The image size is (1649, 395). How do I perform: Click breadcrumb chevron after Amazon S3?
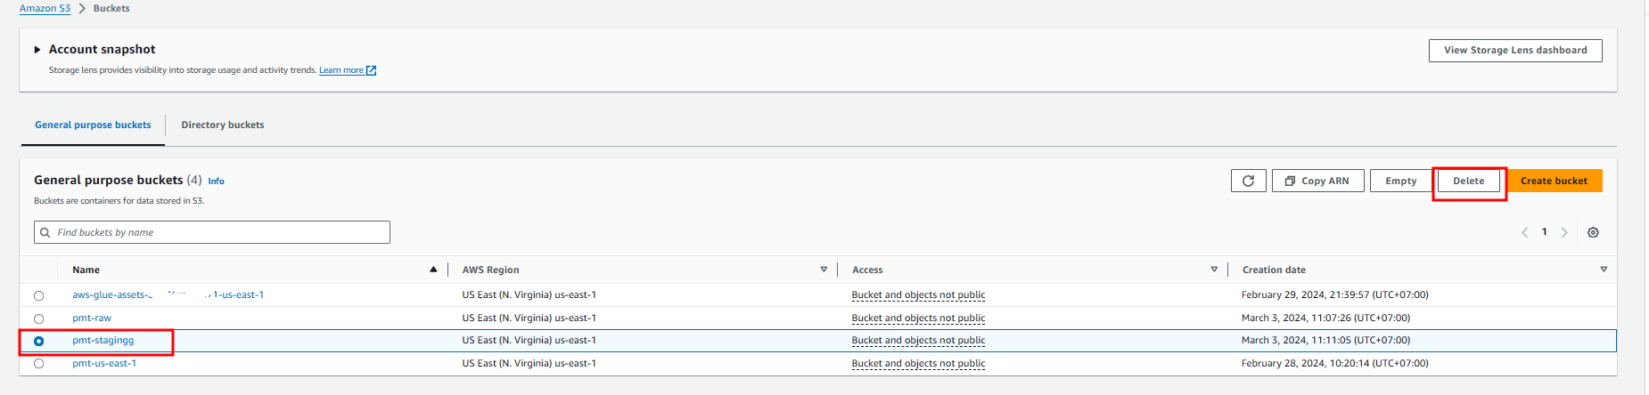point(82,8)
